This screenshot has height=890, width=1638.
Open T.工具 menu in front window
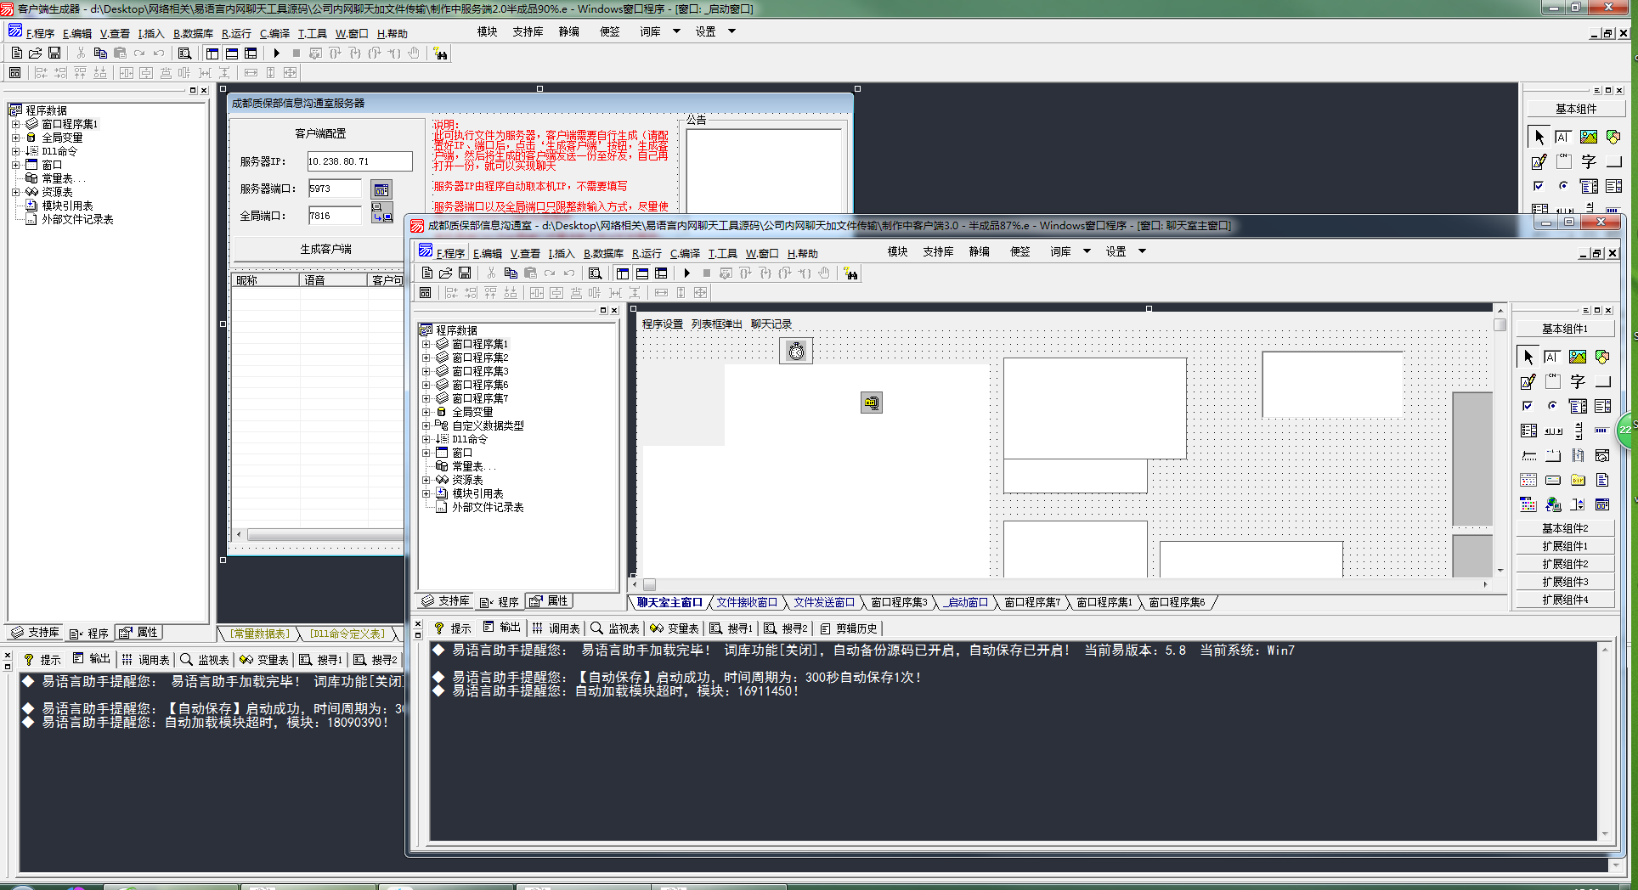pyautogui.click(x=722, y=253)
